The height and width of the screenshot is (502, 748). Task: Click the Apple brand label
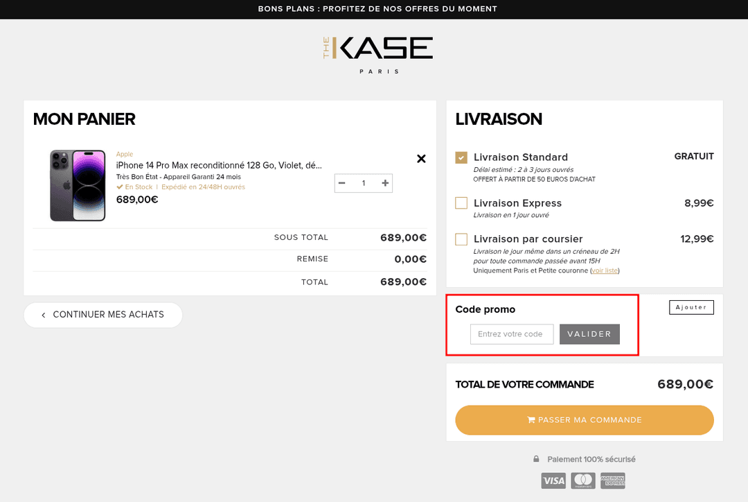(x=125, y=154)
